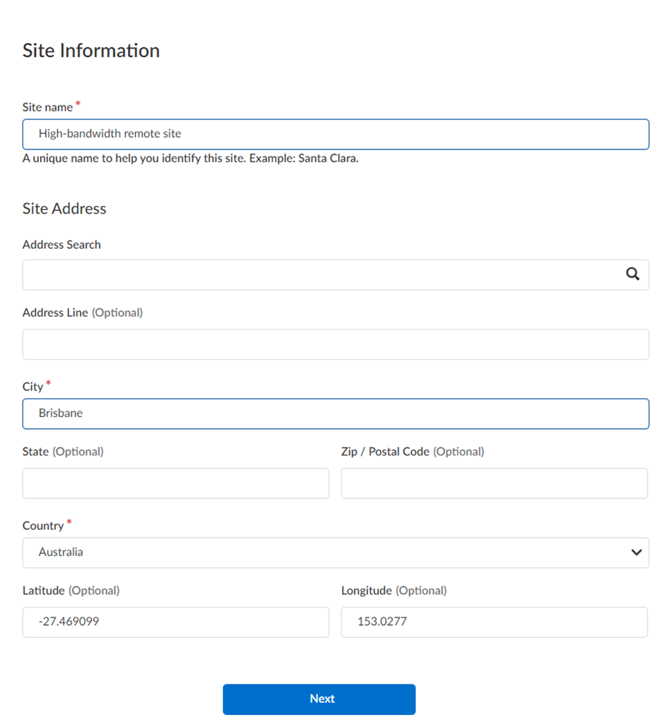
Task: Click the City field containing Brisbane
Action: tap(335, 413)
